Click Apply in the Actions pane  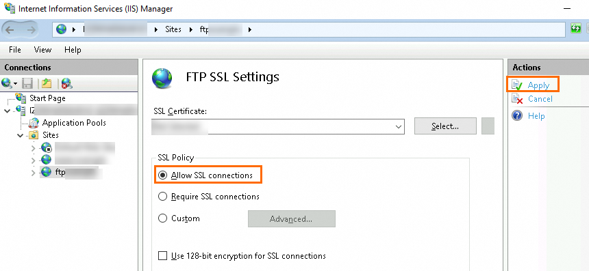pyautogui.click(x=538, y=85)
